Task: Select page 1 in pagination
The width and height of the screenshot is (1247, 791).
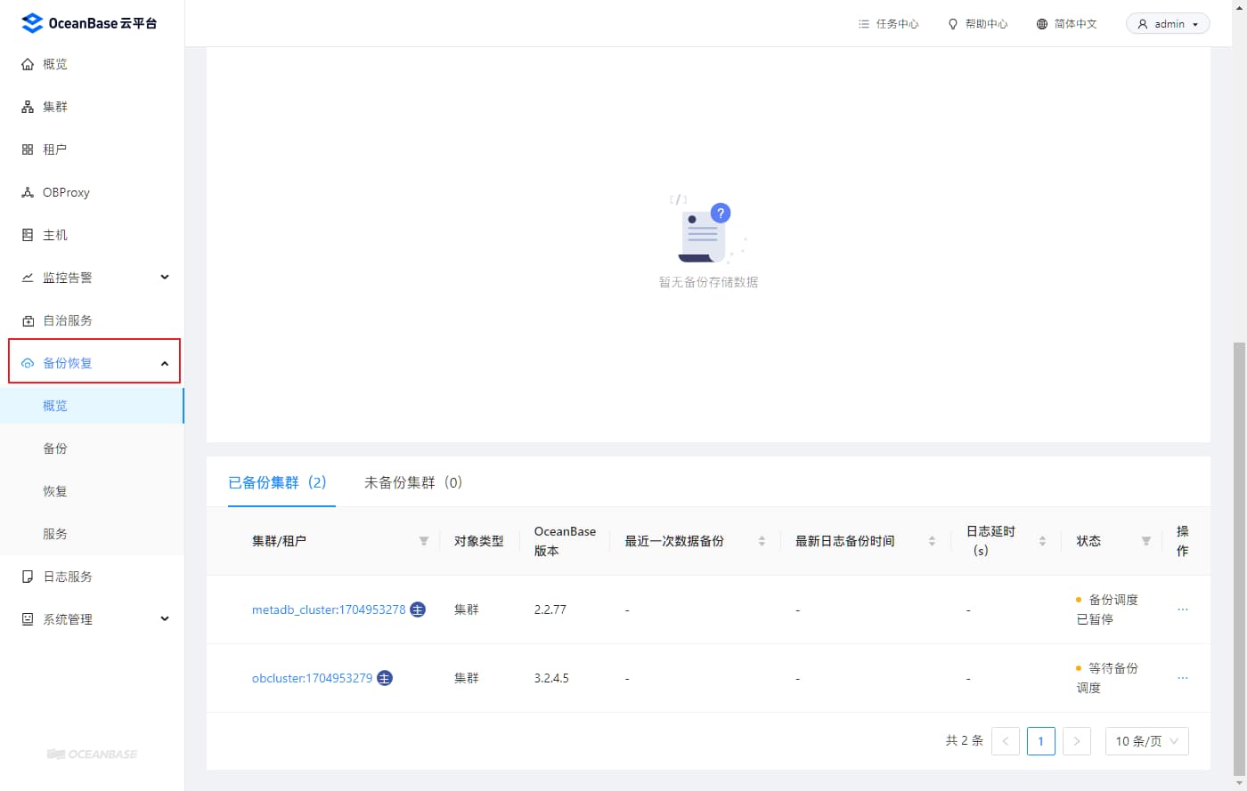Action: tap(1041, 741)
